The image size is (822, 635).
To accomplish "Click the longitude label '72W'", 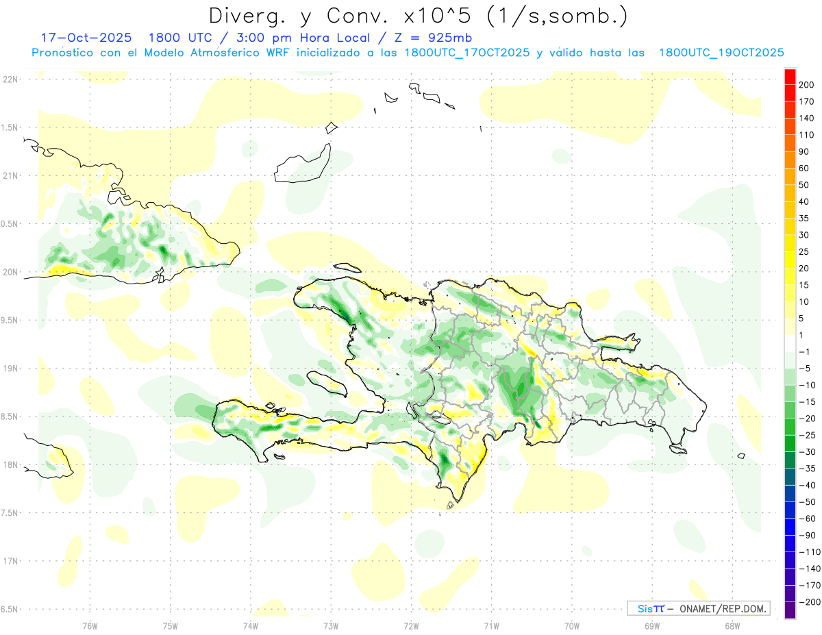I will 411,626.
